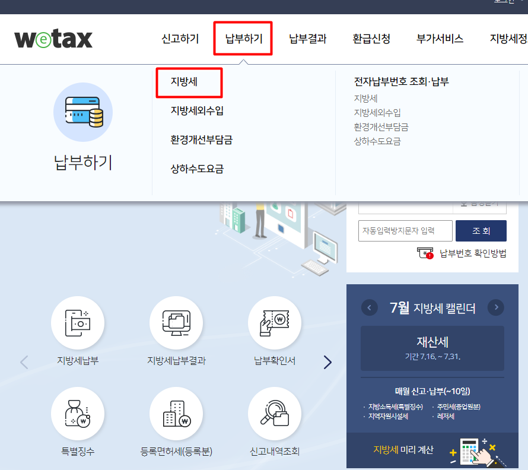Click the 자동입력방지문자 입력 field

pos(405,231)
